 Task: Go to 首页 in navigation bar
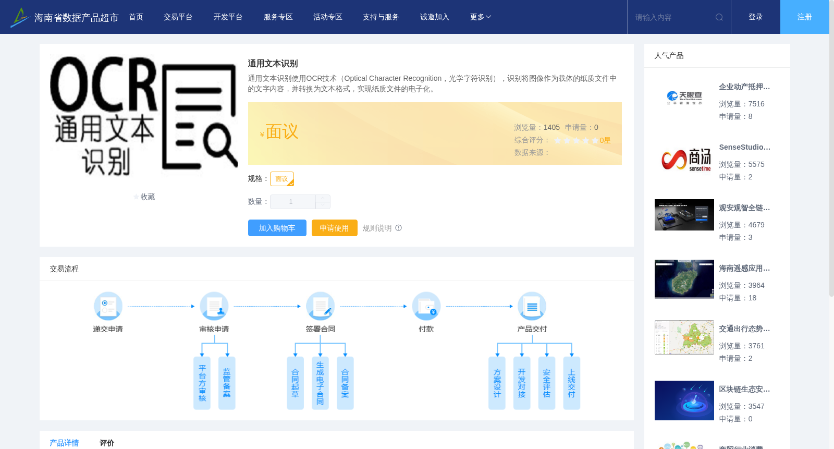136,17
